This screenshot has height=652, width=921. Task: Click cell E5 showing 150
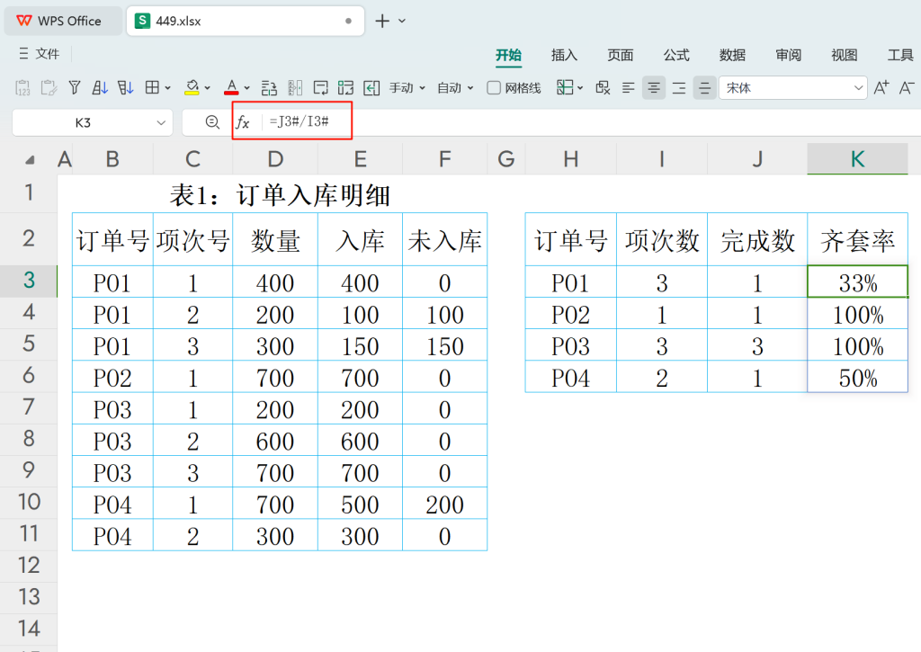360,344
